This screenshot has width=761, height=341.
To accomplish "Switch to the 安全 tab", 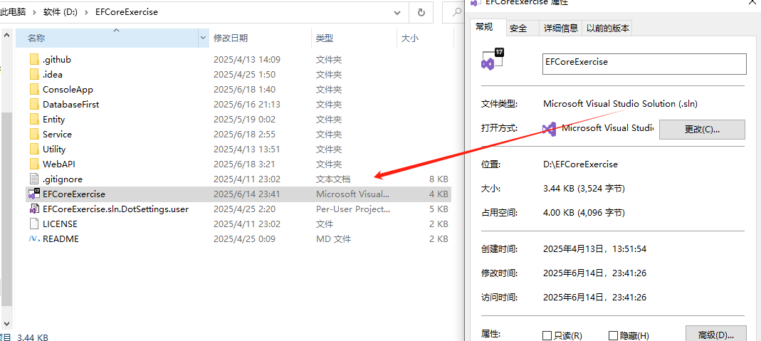I will 518,28.
